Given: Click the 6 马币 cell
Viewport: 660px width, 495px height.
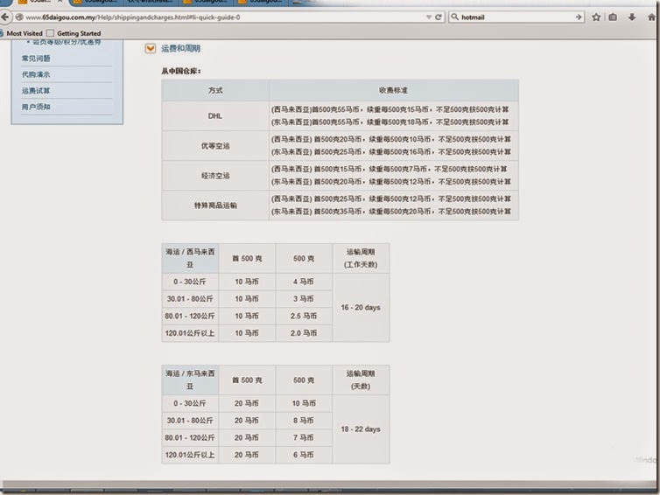Looking at the screenshot, I should (x=304, y=455).
